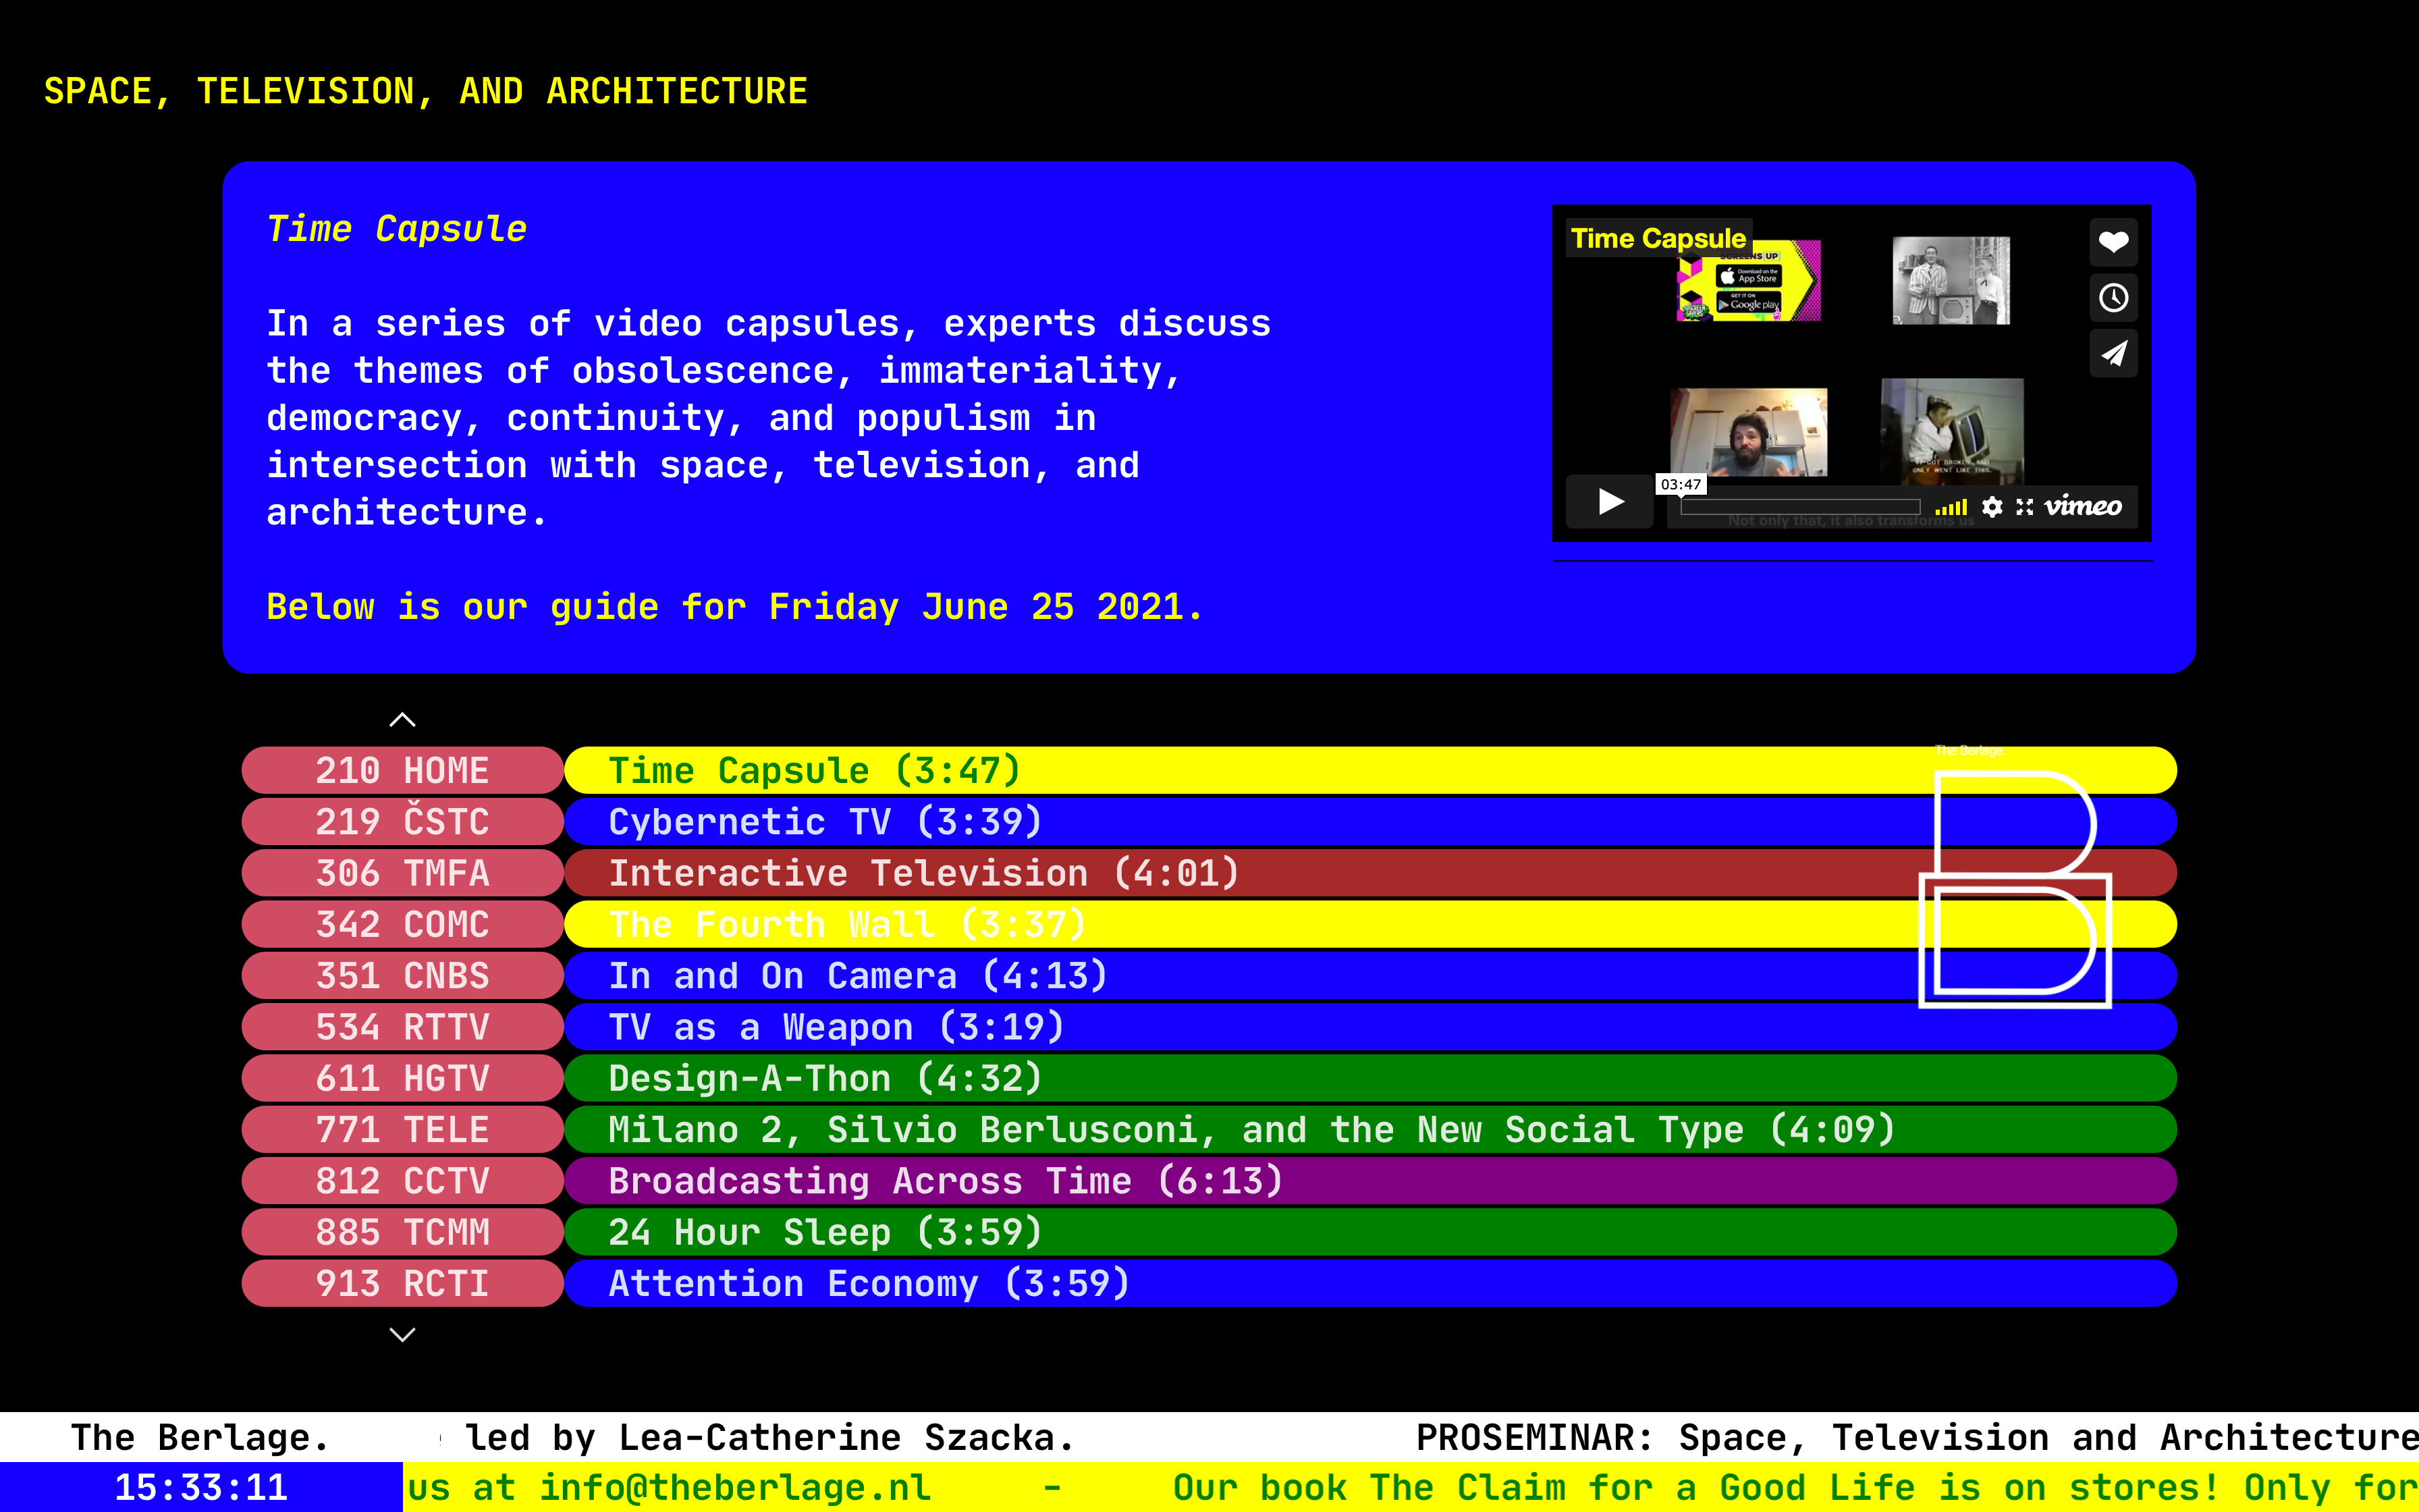Click The Berlage. label in ticker bar
The height and width of the screenshot is (1512, 2419).
200,1437
